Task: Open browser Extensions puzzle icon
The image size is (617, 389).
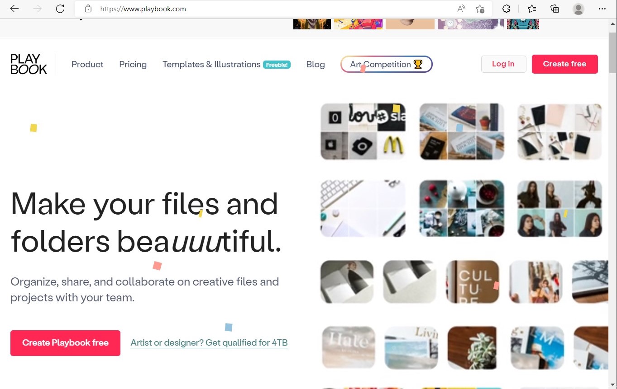Action: click(507, 9)
